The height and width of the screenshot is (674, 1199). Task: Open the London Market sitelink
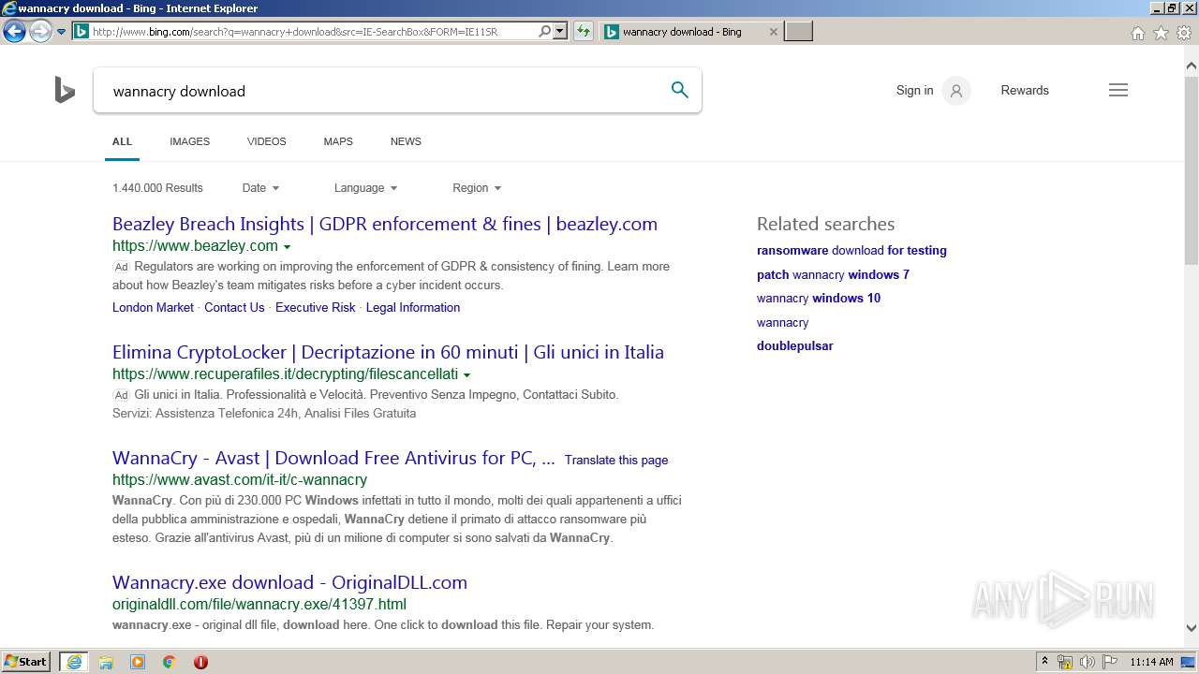(x=153, y=307)
